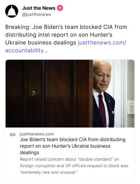The width and height of the screenshot is (140, 184).
Task: Click 'extremely rare and unusual' description line
Action: (x=49, y=172)
